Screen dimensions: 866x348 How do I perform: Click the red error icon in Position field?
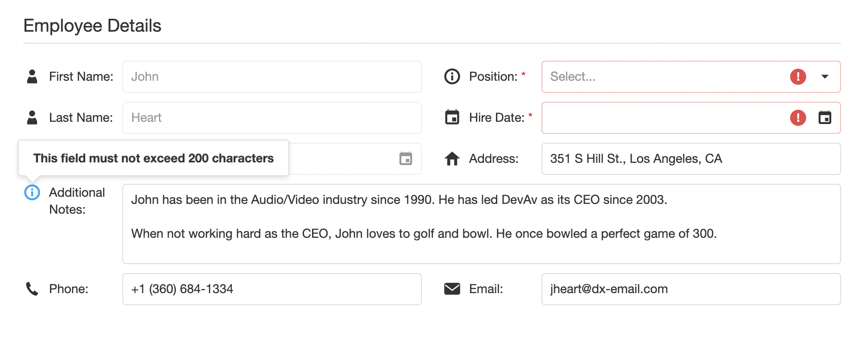[x=798, y=77]
